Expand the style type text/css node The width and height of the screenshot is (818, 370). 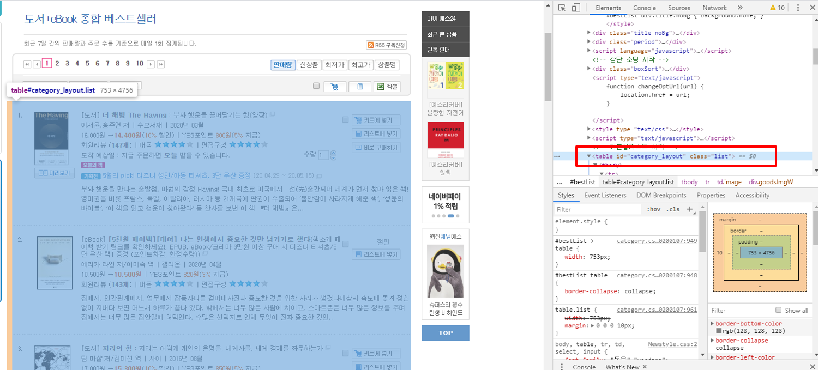tap(589, 129)
